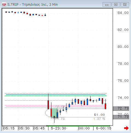Click the $1.00 range measurement label

99,115
